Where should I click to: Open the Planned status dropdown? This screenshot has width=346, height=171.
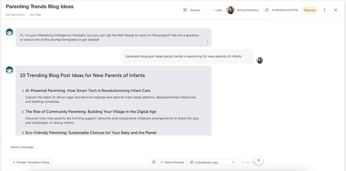click(309, 10)
